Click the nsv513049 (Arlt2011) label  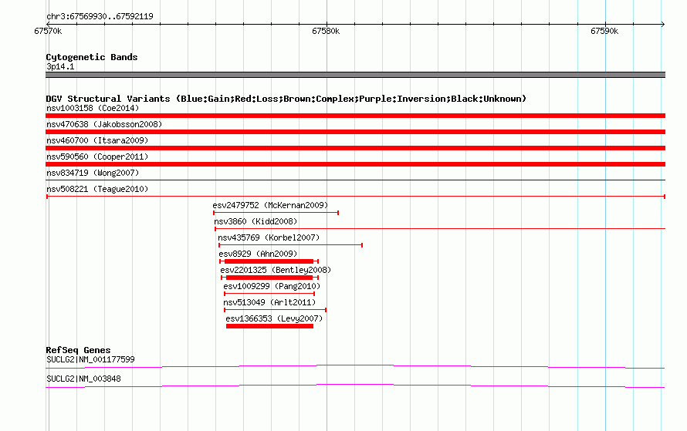(x=269, y=302)
